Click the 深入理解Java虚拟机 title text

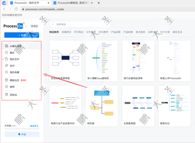tap(98, 78)
